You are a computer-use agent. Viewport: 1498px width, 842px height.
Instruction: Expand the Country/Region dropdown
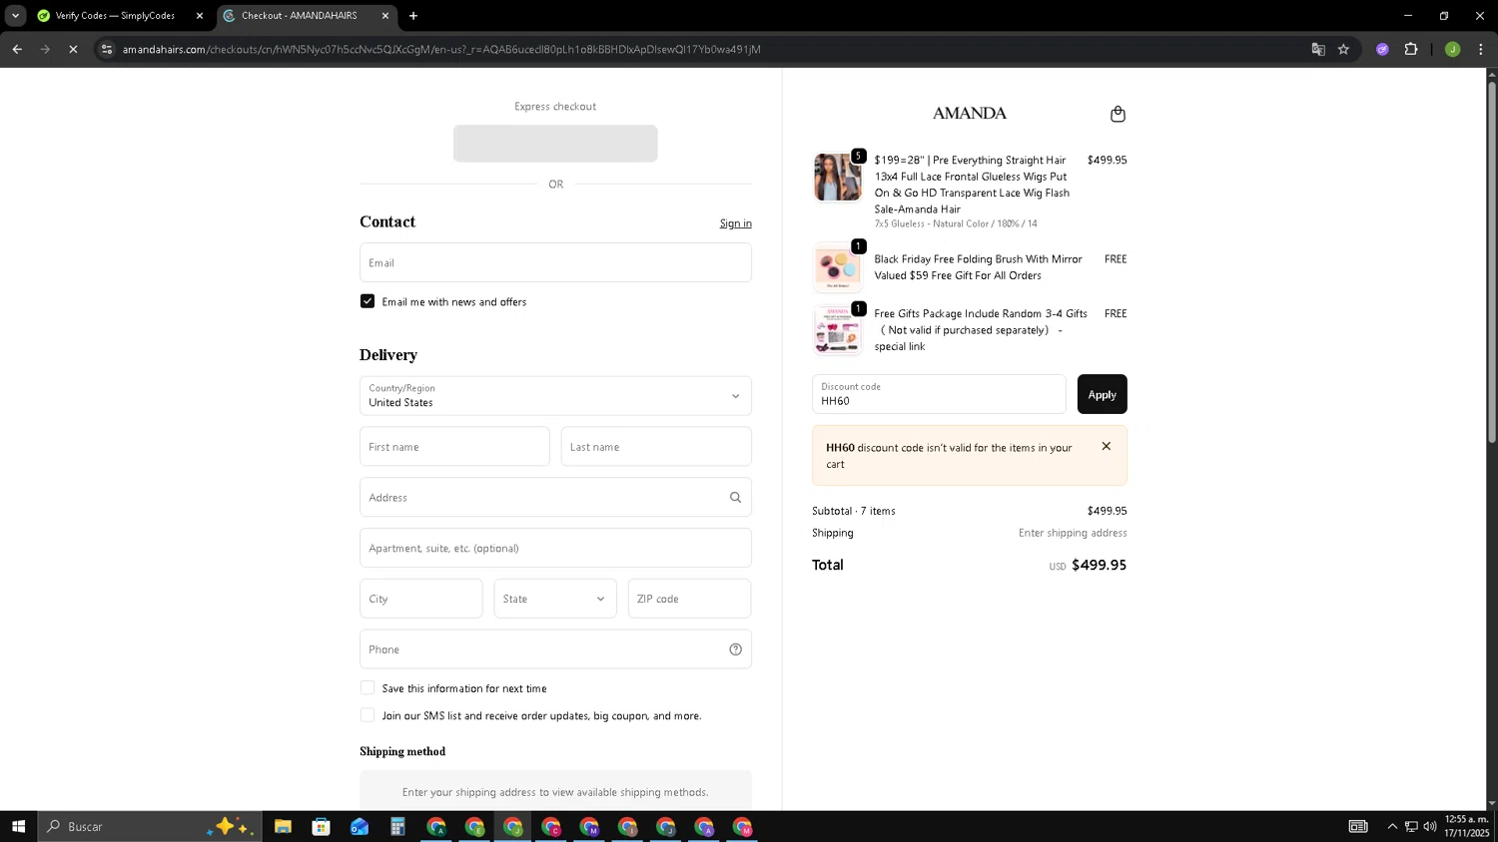[555, 396]
